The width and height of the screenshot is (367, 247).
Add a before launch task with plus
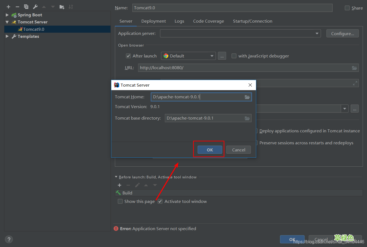120,185
